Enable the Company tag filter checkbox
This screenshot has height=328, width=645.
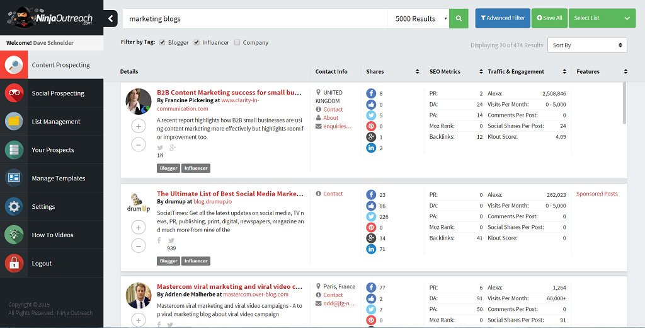(x=237, y=42)
